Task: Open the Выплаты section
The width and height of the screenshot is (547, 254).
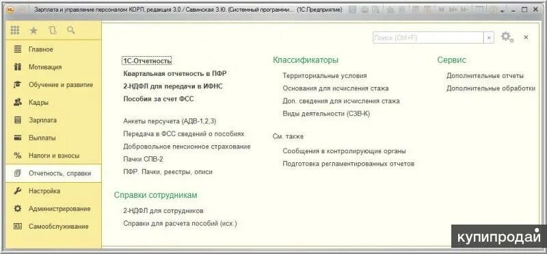Action: [53, 138]
